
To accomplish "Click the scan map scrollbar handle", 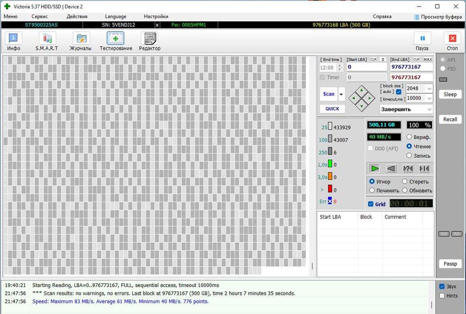I will click(x=312, y=266).
